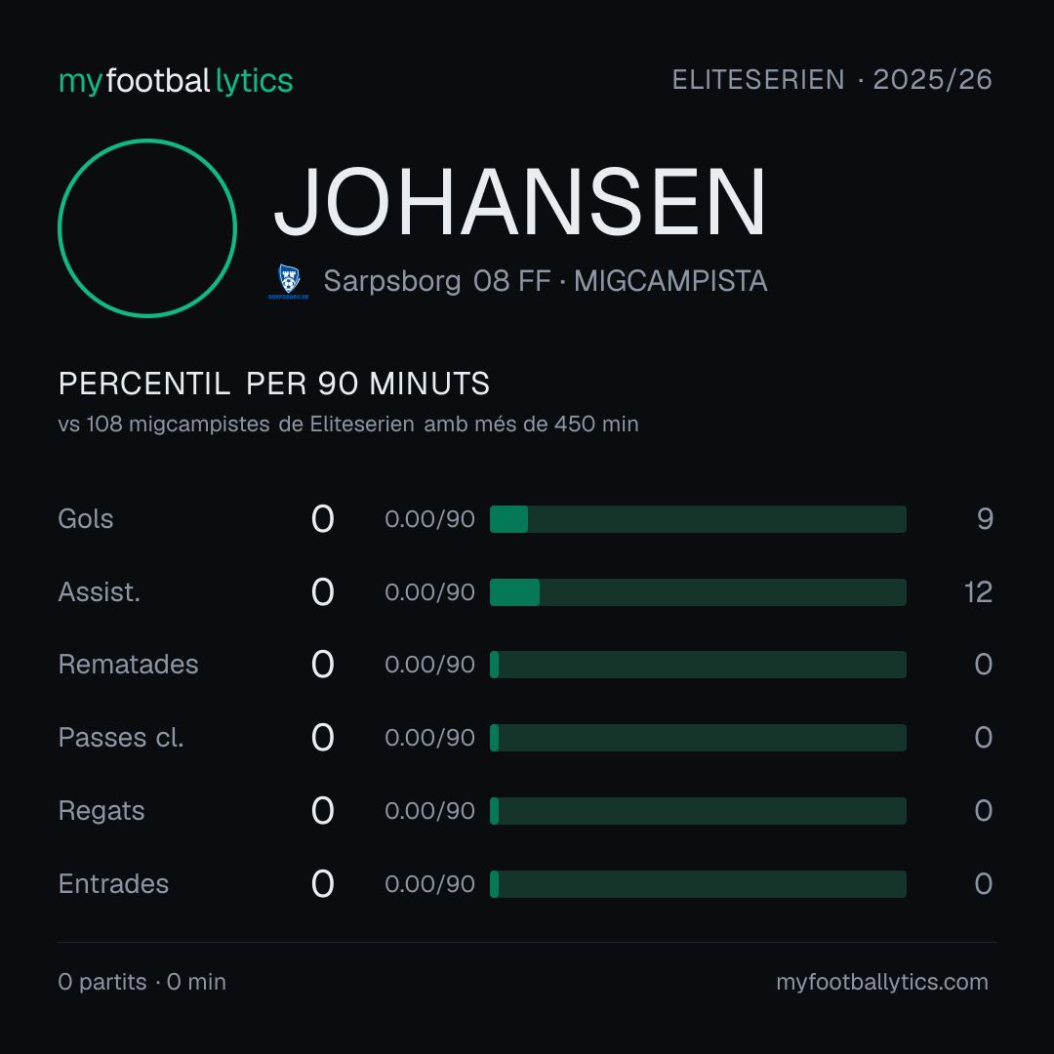Click the Entrades 0.00/90 rate value
The width and height of the screenshot is (1054, 1054).
coord(429,884)
